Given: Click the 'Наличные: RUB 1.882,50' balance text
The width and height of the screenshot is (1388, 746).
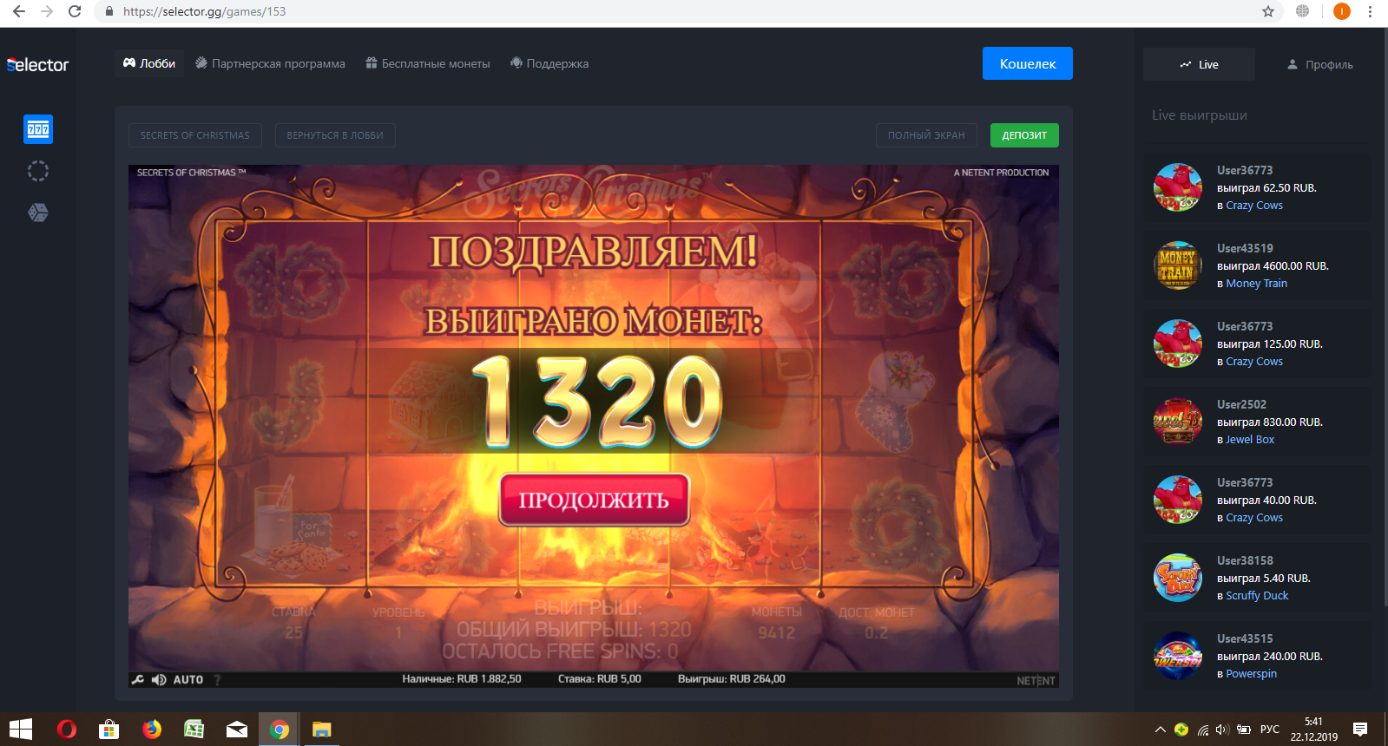Looking at the screenshot, I should [462, 679].
